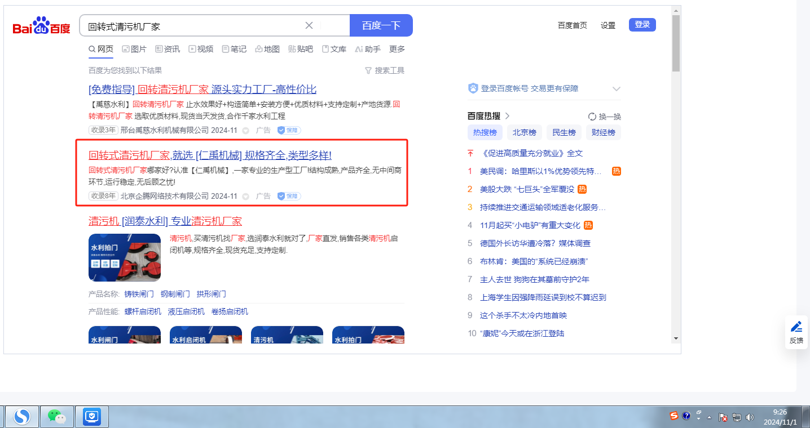Expand the 登录百度帐号 banner chevron
The height and width of the screenshot is (428, 810).
coord(617,89)
